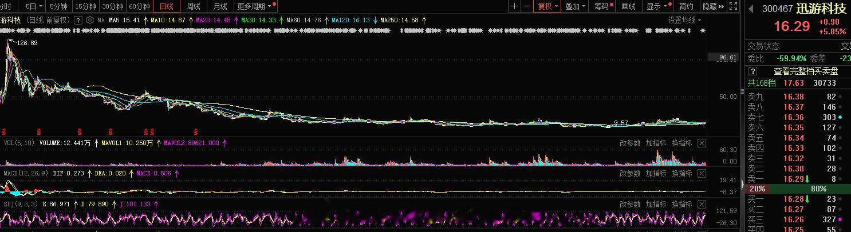Open the 5日 period dropdown
The width and height of the screenshot is (851, 232).
pos(34,6)
